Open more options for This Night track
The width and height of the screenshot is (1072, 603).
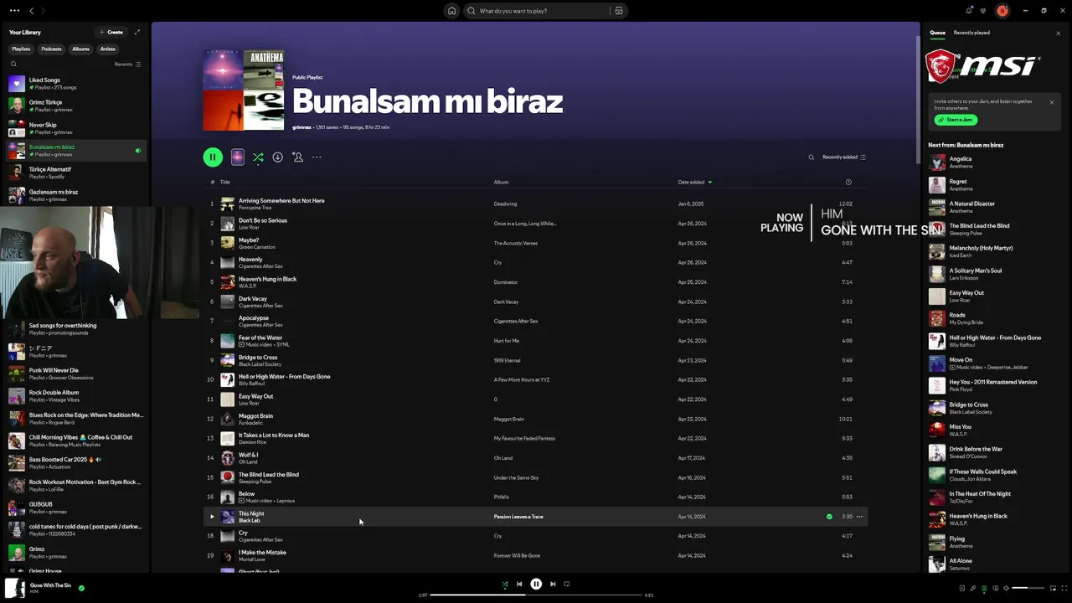tap(859, 517)
